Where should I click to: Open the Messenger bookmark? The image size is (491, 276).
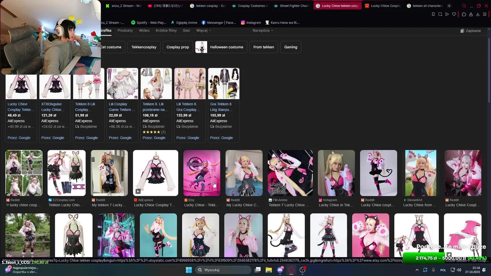218,23
